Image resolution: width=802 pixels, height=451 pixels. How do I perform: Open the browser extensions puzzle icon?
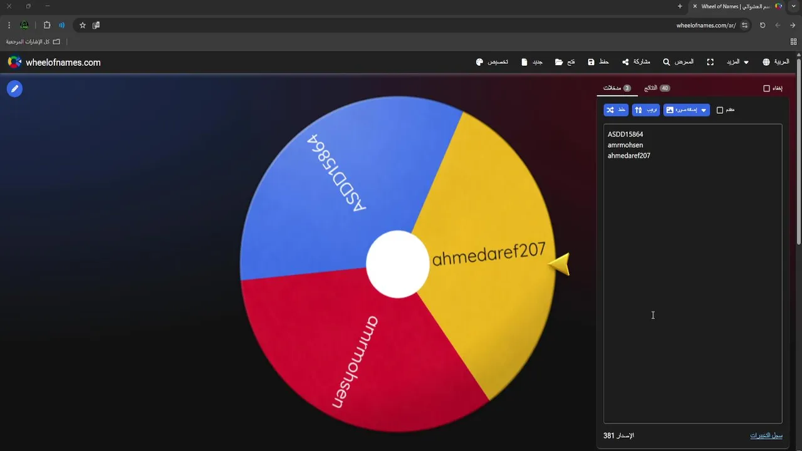pyautogui.click(x=47, y=25)
